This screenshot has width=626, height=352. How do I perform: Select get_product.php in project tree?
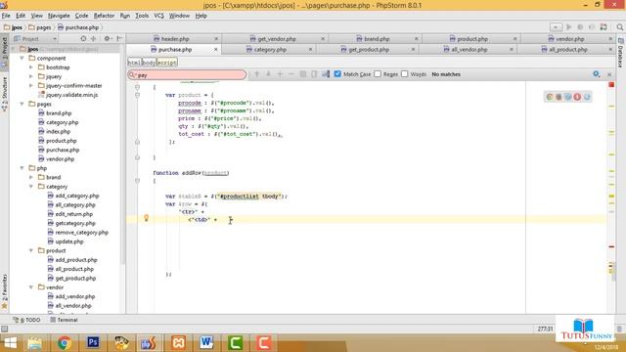click(75, 278)
